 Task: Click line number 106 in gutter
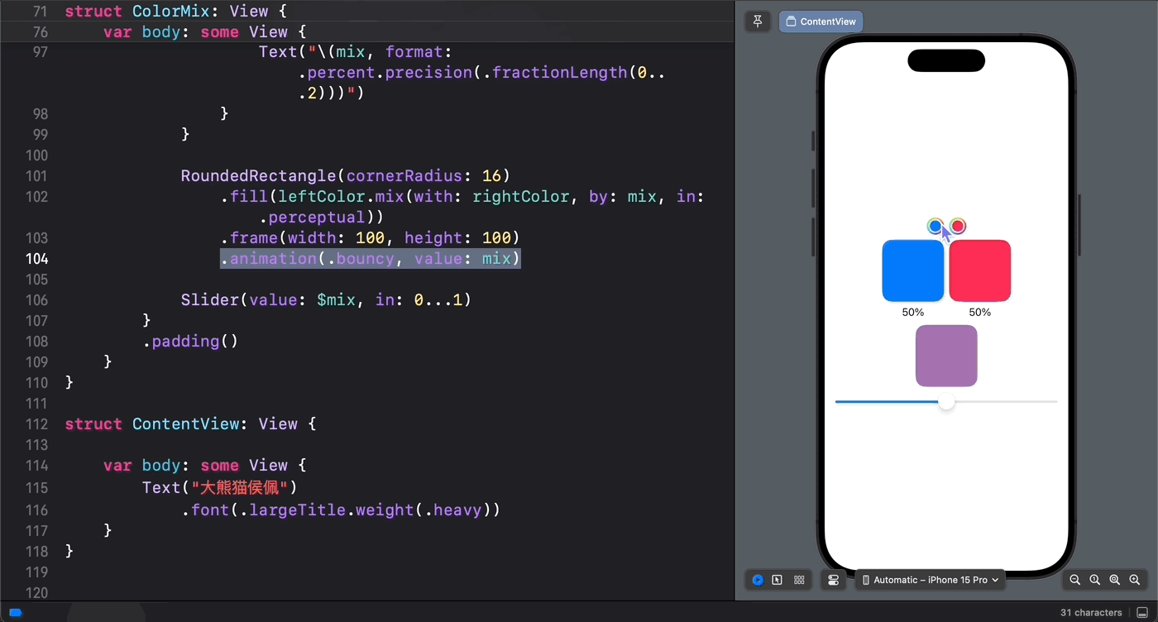[x=37, y=300]
